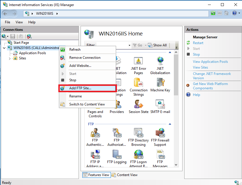Viewport: 242px width, 185px height.
Task: Click the forward navigation arrow
Action: [x=14, y=14]
